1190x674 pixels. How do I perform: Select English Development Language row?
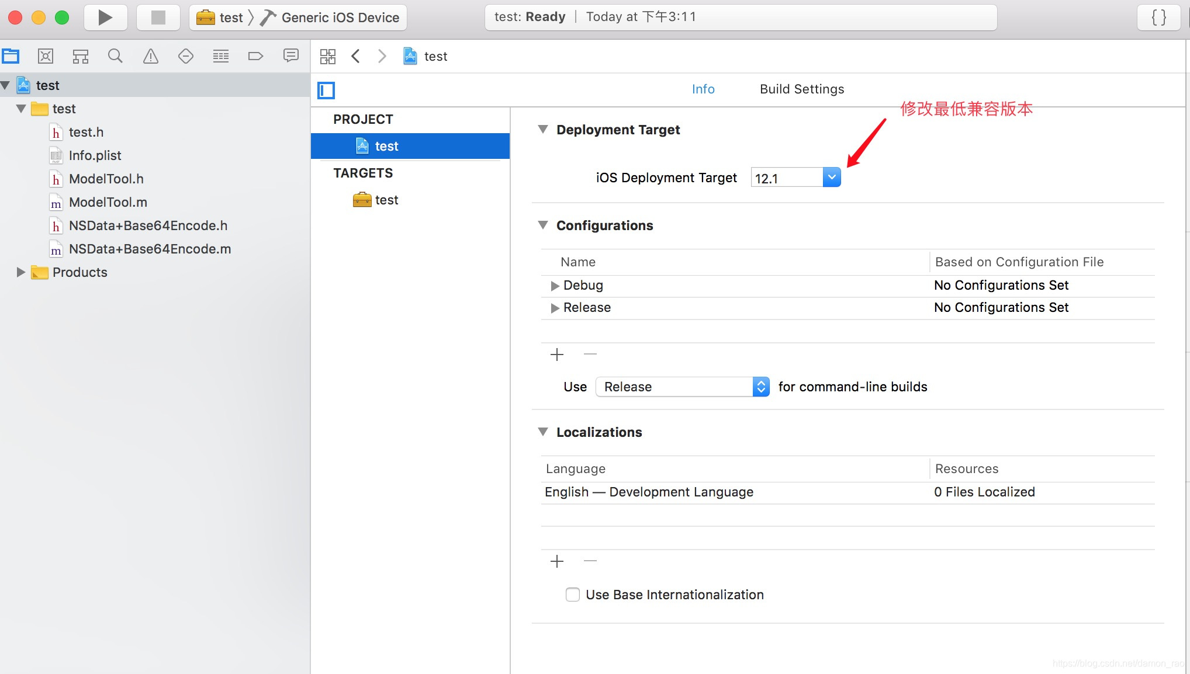(x=847, y=492)
